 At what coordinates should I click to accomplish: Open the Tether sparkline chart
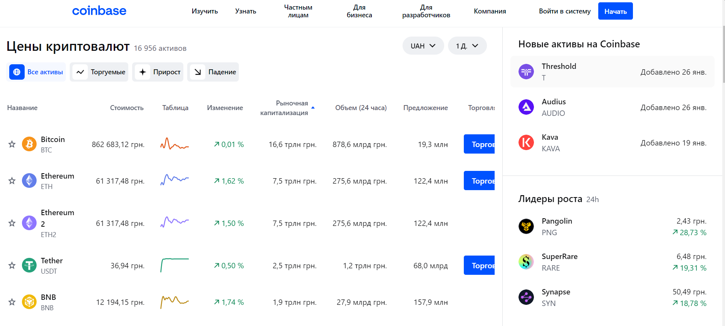click(175, 265)
